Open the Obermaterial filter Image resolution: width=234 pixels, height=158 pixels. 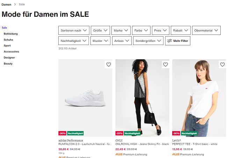point(206,30)
